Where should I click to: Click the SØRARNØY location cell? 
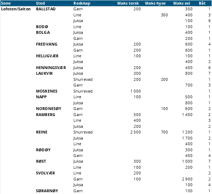tap(47, 191)
